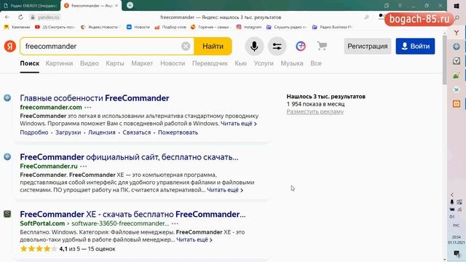This screenshot has width=466, height=262.
Task: Expand Читать ещё in FreeCommander.ru result
Action: click(225, 190)
